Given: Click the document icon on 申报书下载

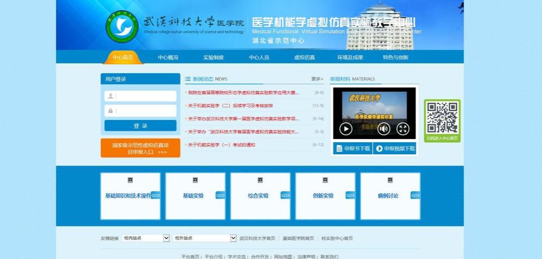Looking at the screenshot, I should pyautogui.click(x=339, y=149).
